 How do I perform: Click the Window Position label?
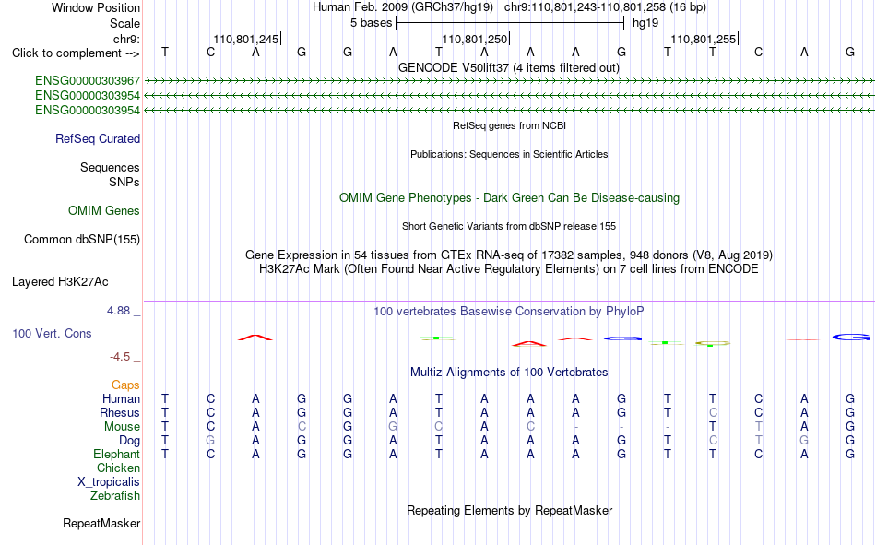pyautogui.click(x=96, y=7)
